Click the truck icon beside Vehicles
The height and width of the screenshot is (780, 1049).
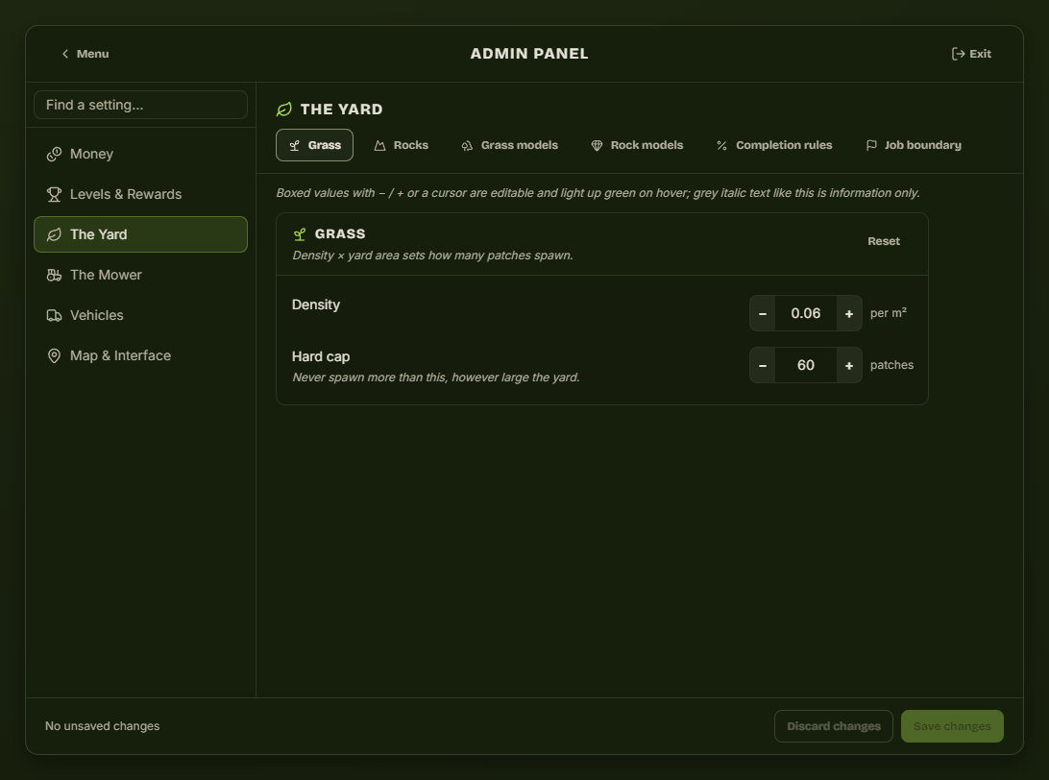(54, 316)
